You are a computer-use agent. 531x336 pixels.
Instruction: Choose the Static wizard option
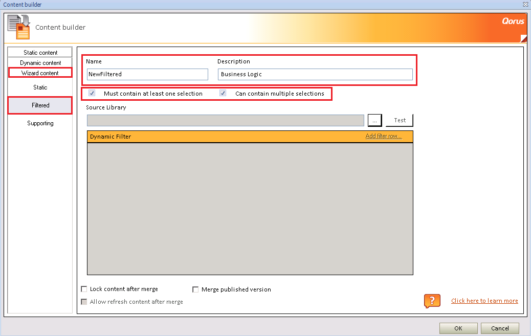(40, 87)
